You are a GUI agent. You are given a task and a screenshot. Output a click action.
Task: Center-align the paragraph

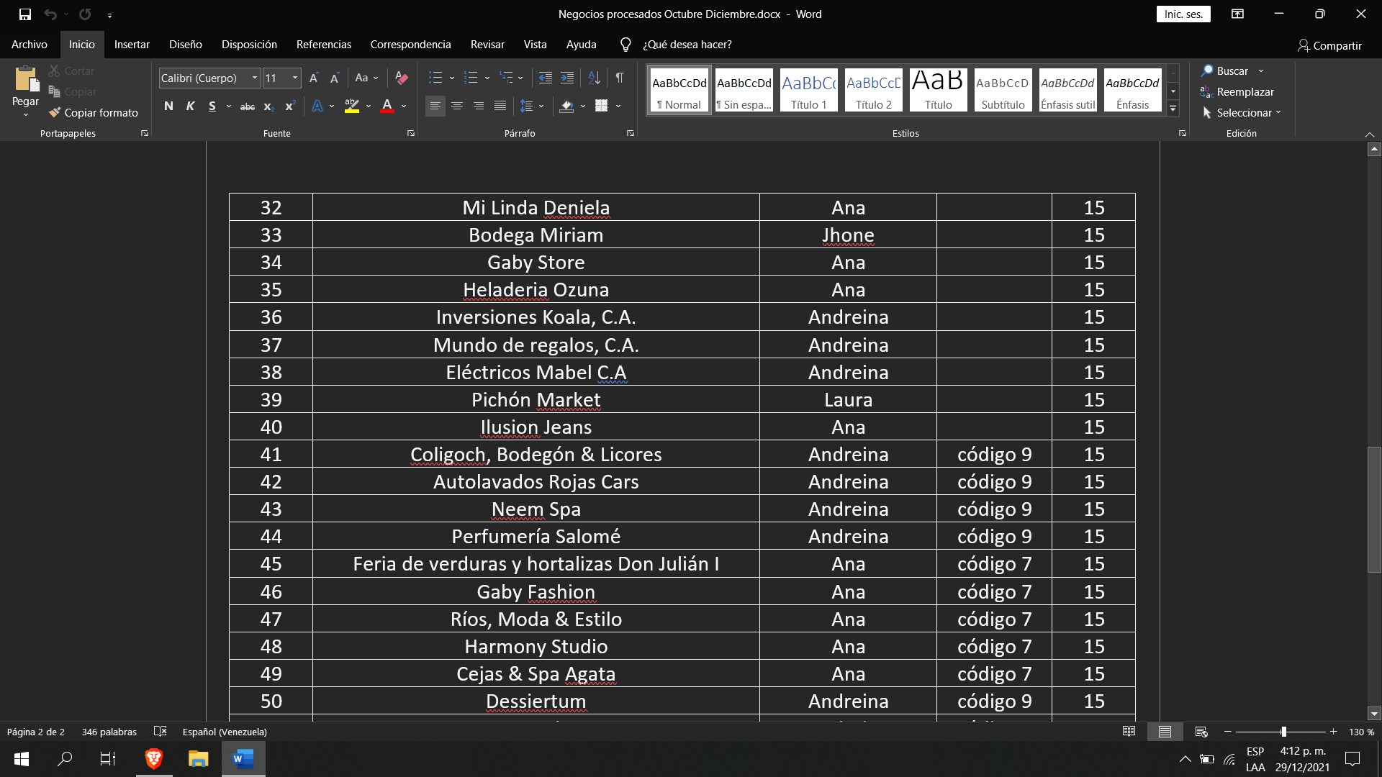[456, 106]
